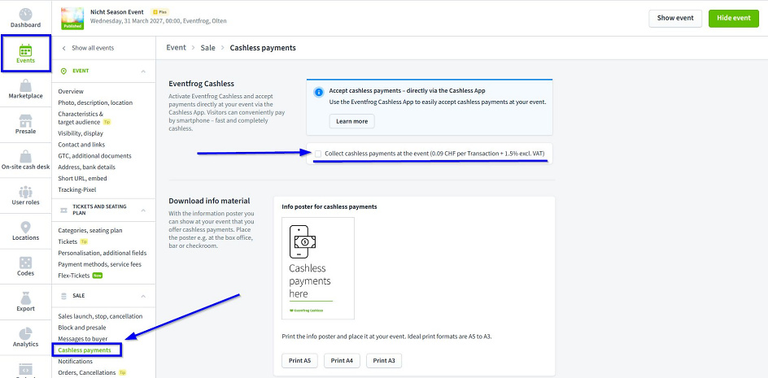This screenshot has height=378, width=768.
Task: Open Overview in the event menu
Action: (71, 92)
